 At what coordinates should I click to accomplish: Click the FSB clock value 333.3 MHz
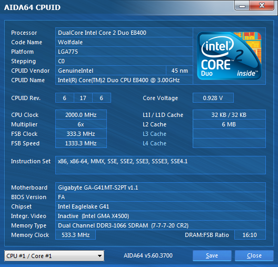pos(81,134)
